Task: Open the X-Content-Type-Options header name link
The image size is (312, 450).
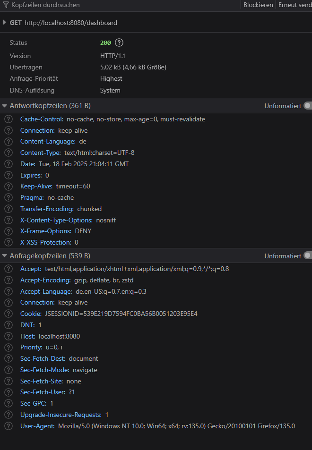Action: click(56, 220)
